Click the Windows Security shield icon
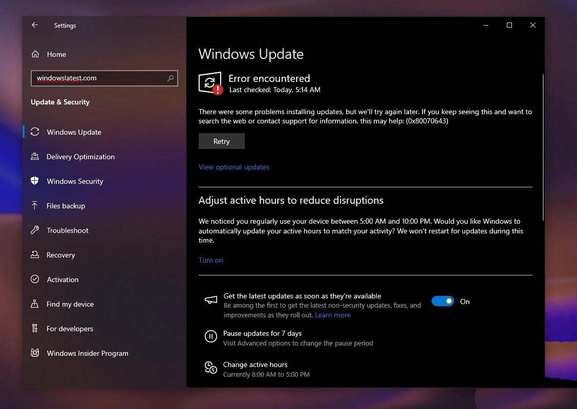This screenshot has height=409, width=577. tap(35, 181)
